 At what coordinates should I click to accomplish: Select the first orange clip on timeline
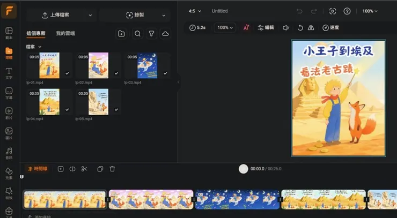tap(65, 200)
